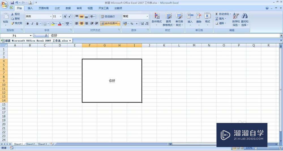This screenshot has width=283, height=151.
Task: Open the number format dropdown showing 常规
Action: 147,16
